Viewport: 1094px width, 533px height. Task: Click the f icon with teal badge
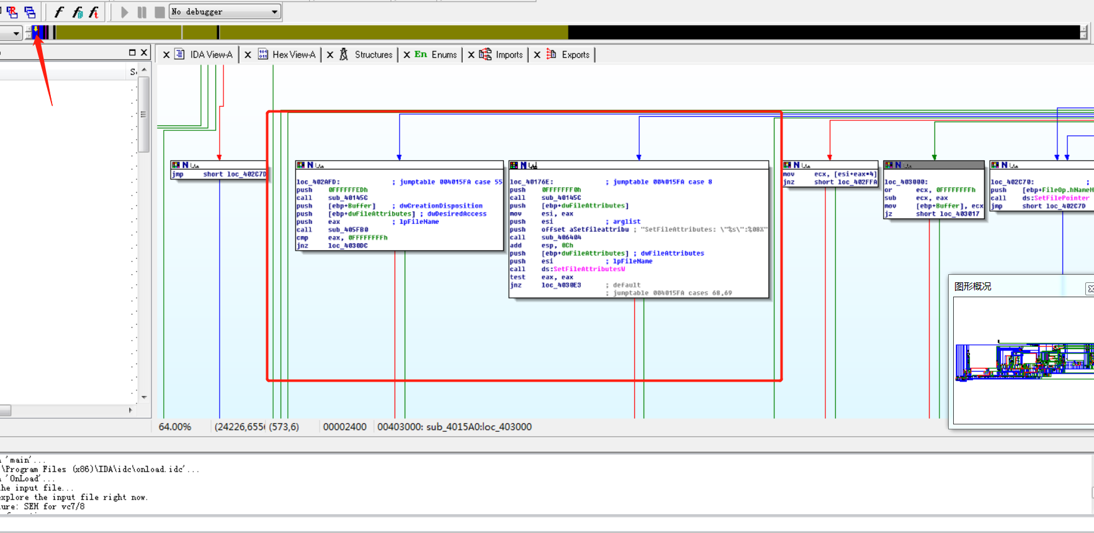(77, 12)
